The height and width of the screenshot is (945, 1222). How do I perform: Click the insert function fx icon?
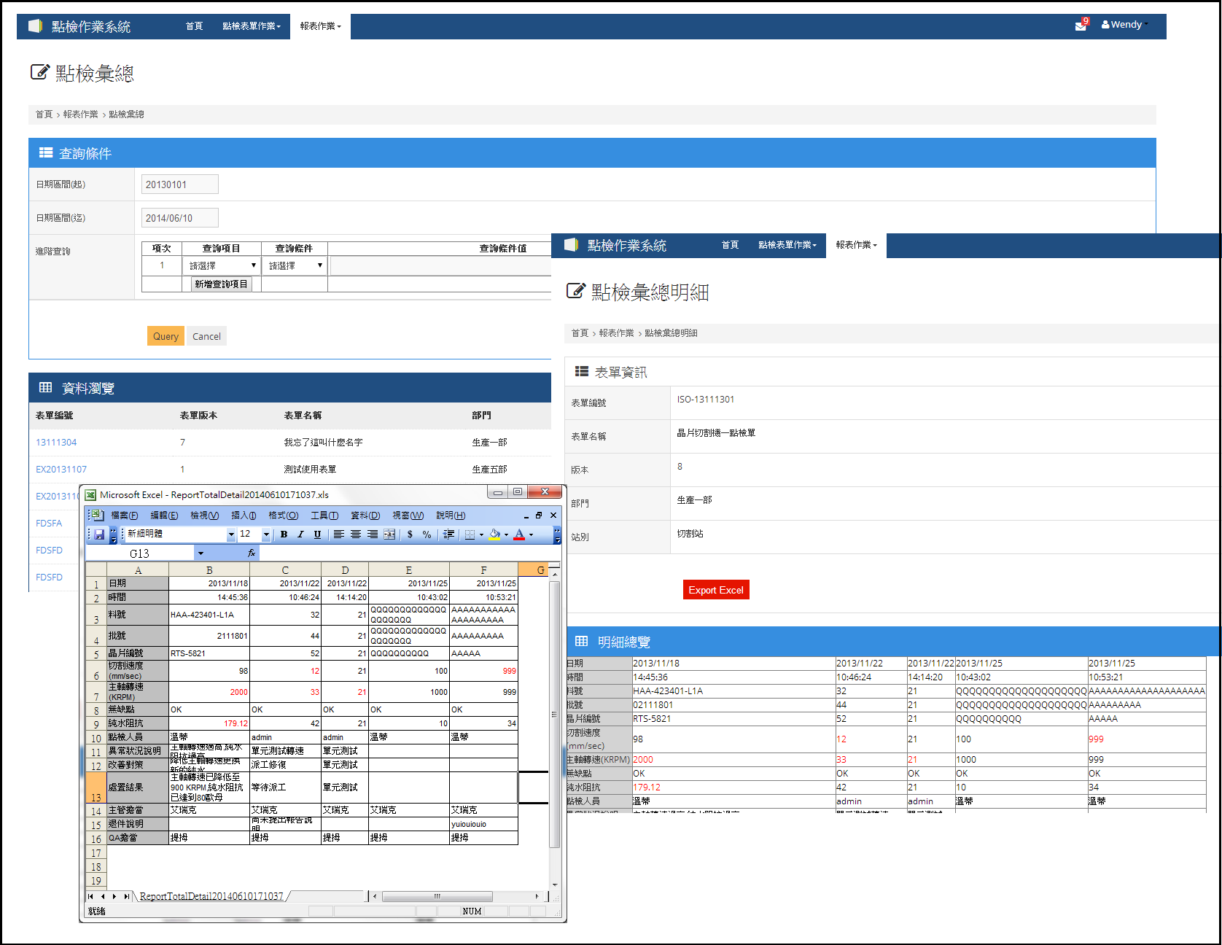(252, 553)
